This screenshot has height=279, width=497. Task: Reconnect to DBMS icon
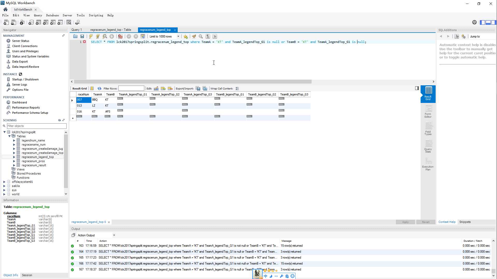coord(77,22)
